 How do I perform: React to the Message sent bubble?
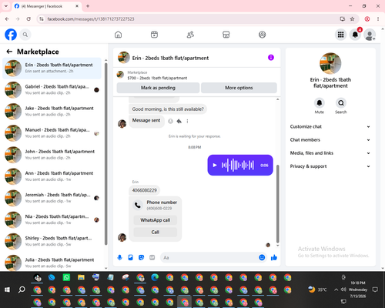click(170, 121)
